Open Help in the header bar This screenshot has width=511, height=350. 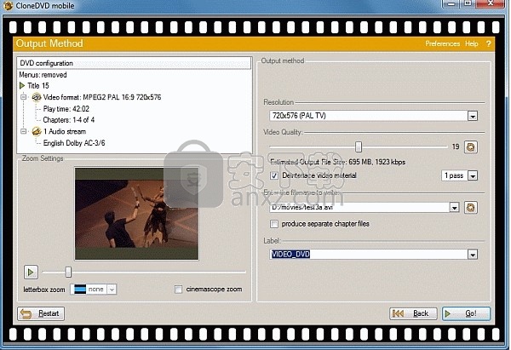click(472, 43)
